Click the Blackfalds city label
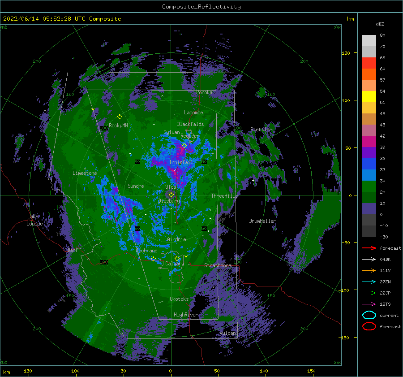The height and width of the screenshot is (377, 403). tap(190, 124)
